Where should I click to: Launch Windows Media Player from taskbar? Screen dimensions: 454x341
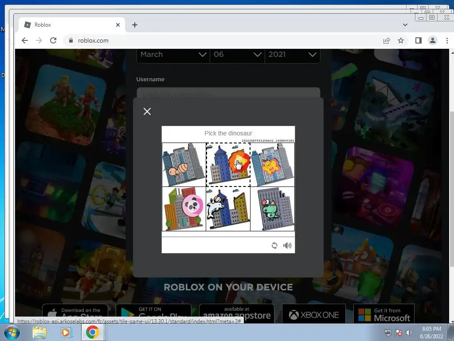pos(66,333)
